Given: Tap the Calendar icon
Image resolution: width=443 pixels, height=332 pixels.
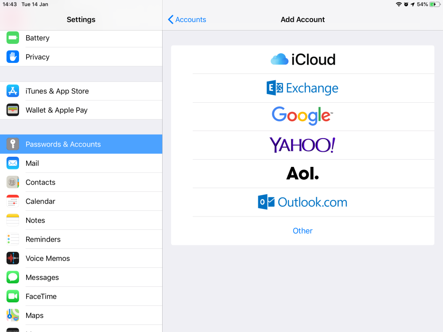Looking at the screenshot, I should pos(13,201).
